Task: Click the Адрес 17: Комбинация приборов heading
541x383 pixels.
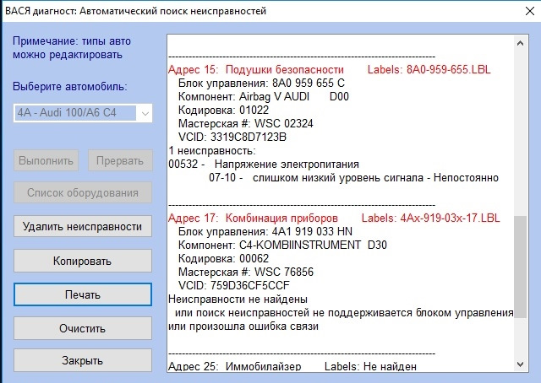Action: pyautogui.click(x=253, y=218)
